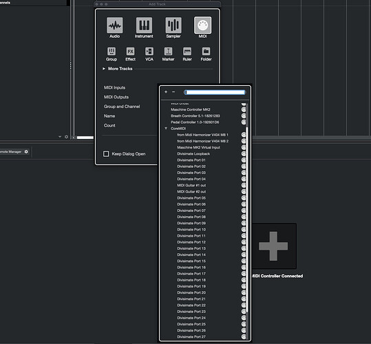Choose Divisimate Loopback in the input list
Screen dimensions: 371x344
193,153
